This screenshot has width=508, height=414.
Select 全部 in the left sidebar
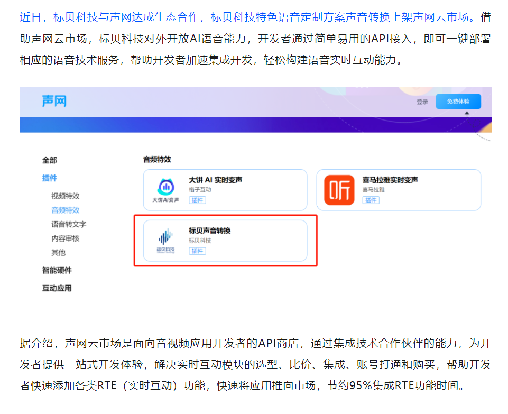(x=50, y=160)
